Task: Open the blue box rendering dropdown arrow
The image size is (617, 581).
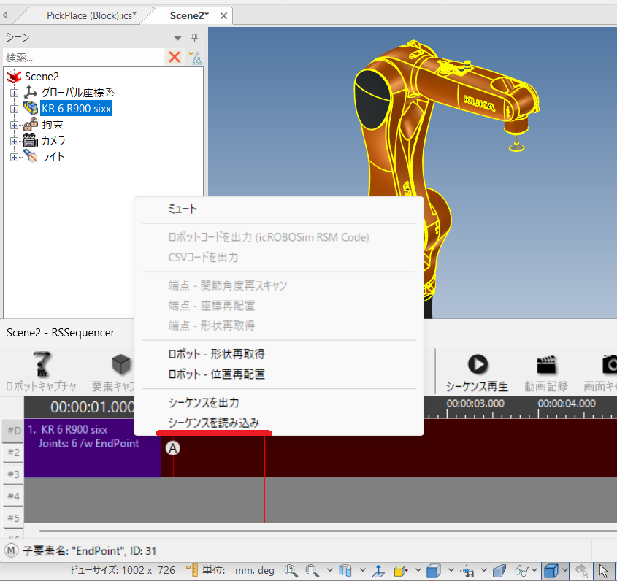Action: click(x=451, y=570)
